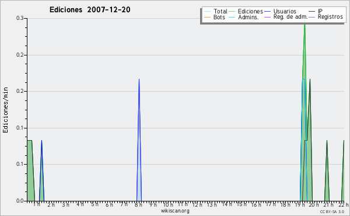
Task: Click the magenta Reg. de adm. legend swatch
Action: point(267,17)
